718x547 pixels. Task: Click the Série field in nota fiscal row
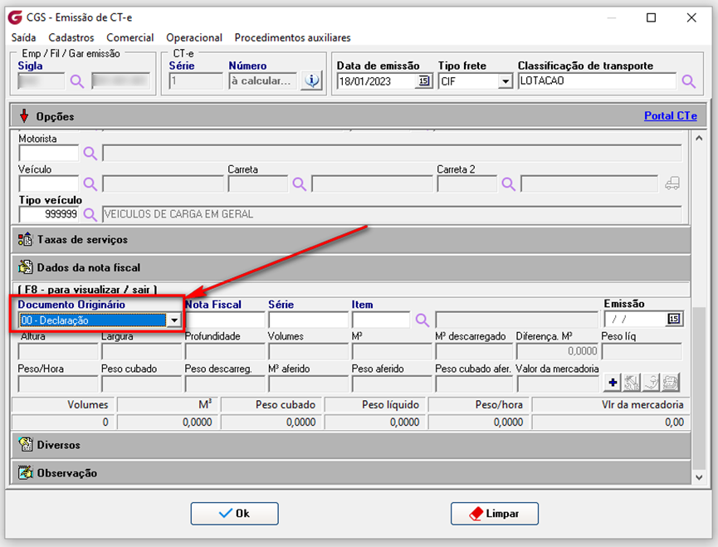(308, 320)
